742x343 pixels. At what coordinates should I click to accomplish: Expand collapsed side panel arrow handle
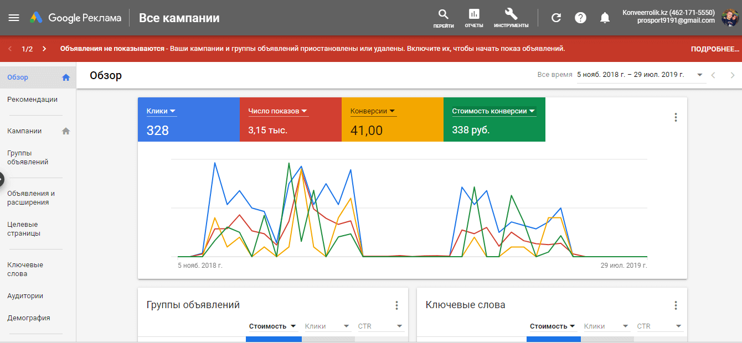point(2,179)
